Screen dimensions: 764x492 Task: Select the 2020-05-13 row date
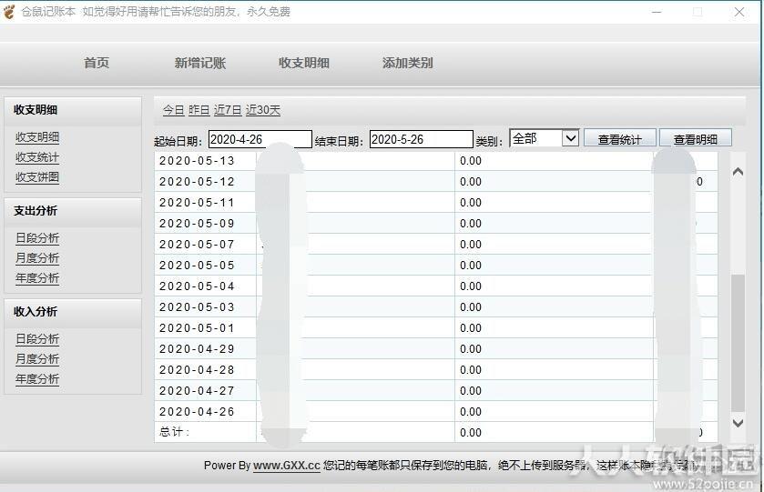tap(197, 161)
